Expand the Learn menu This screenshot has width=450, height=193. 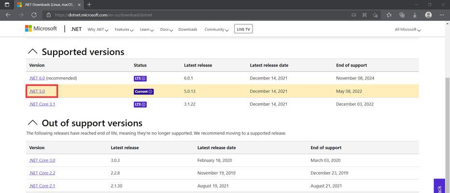[x=147, y=29]
